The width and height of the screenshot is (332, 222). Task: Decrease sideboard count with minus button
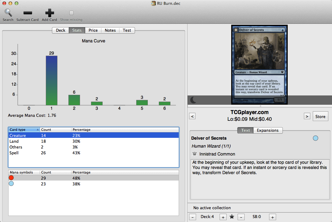pos(241,217)
